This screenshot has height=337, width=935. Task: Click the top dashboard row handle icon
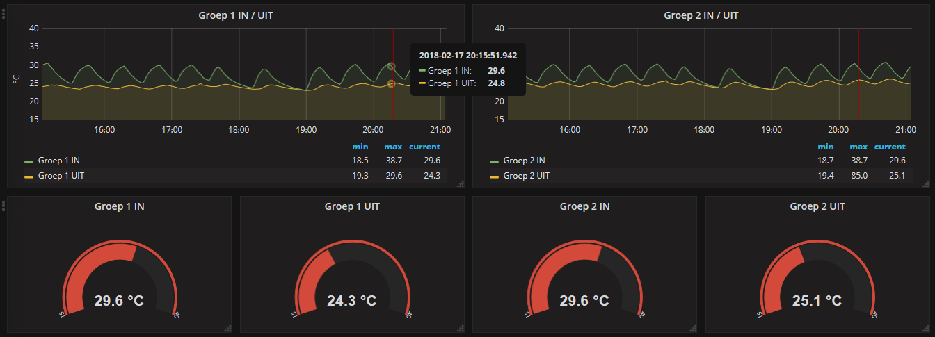tap(3, 13)
